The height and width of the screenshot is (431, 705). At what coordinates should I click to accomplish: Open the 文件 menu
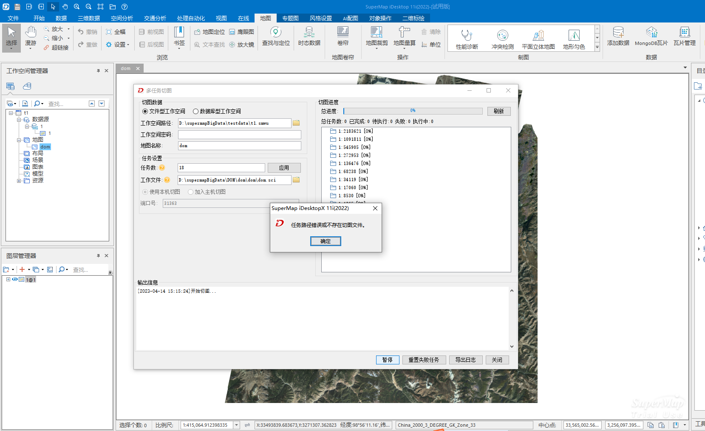pos(13,18)
